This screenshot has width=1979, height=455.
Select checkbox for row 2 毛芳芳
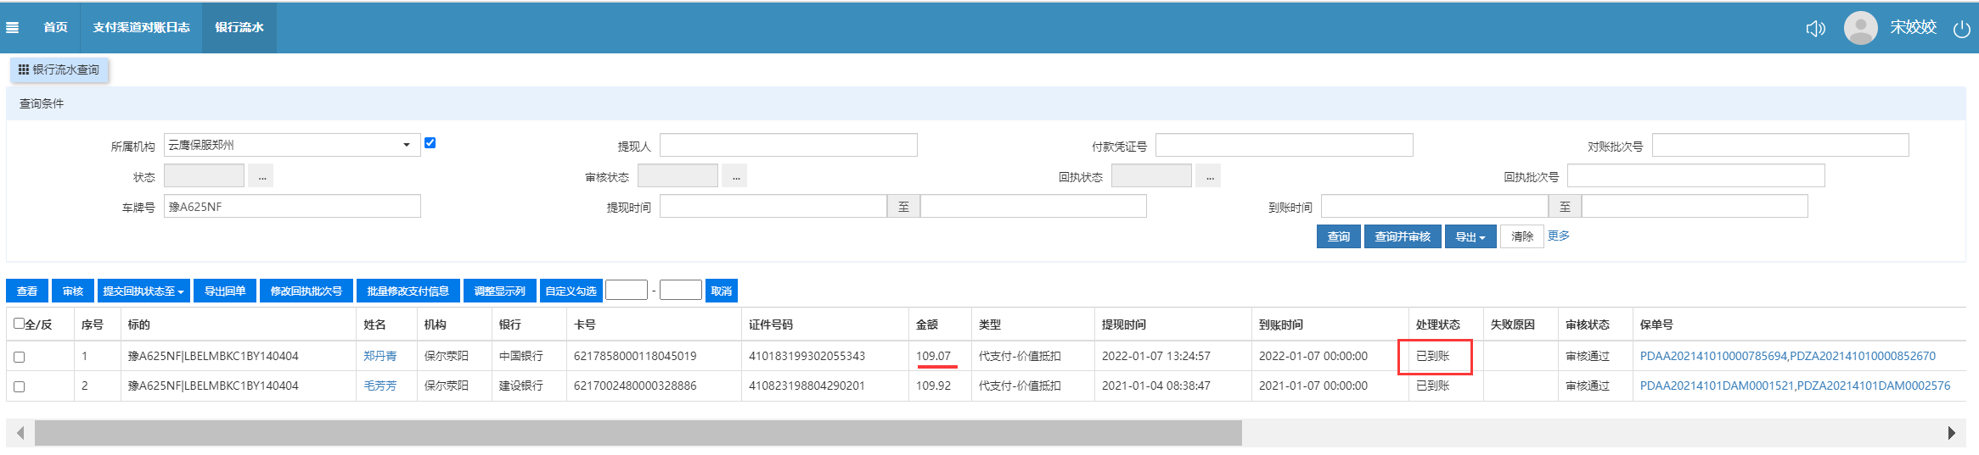(20, 386)
